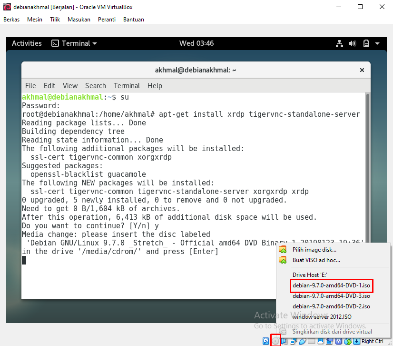393x346 pixels.
Task: Click the mouse integration status icon
Action: tap(348, 341)
